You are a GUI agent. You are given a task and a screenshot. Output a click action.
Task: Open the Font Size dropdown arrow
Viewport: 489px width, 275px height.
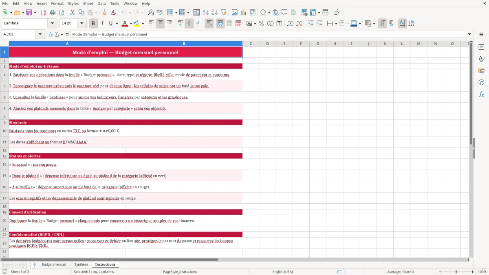pyautogui.click(x=81, y=24)
